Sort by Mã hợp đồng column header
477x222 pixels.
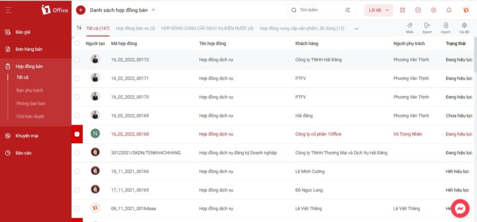point(124,44)
